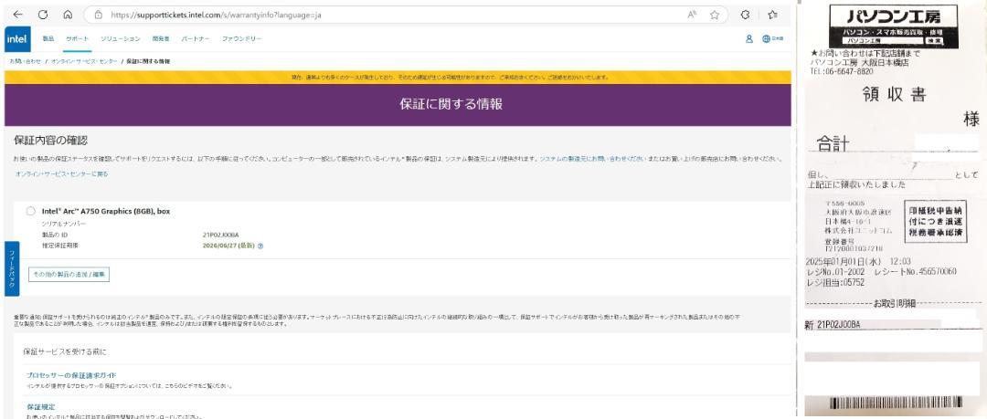
Task: Click the Intel Arc A750 Graphics (8GB), box title
Action: pos(106,212)
